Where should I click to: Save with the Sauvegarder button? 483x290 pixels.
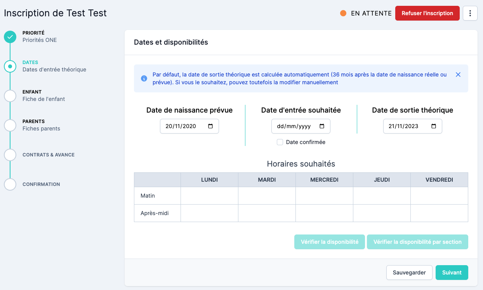coord(409,273)
